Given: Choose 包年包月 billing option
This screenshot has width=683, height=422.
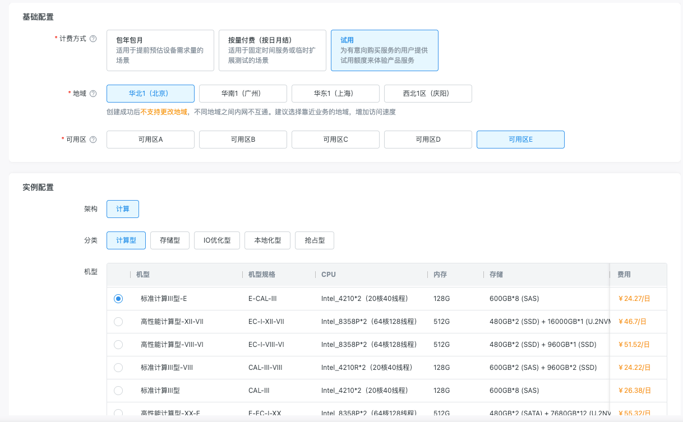Looking at the screenshot, I should click(160, 50).
